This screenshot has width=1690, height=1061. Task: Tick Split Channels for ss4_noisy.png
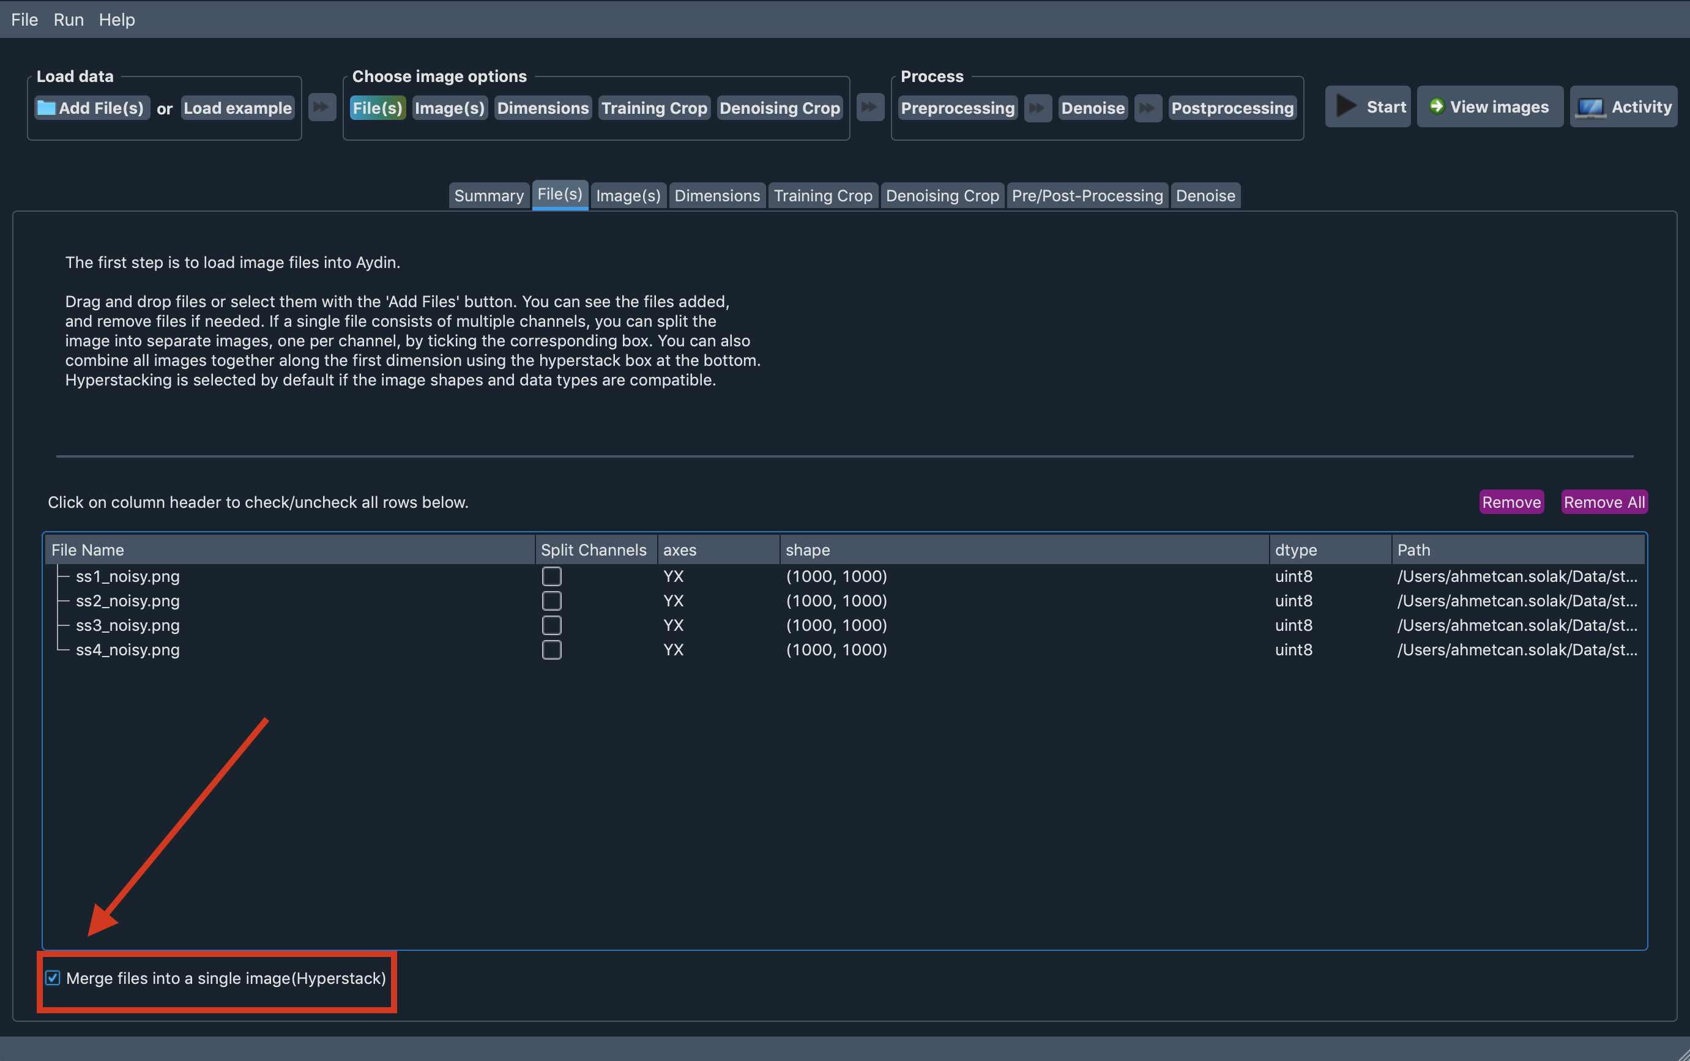point(551,650)
